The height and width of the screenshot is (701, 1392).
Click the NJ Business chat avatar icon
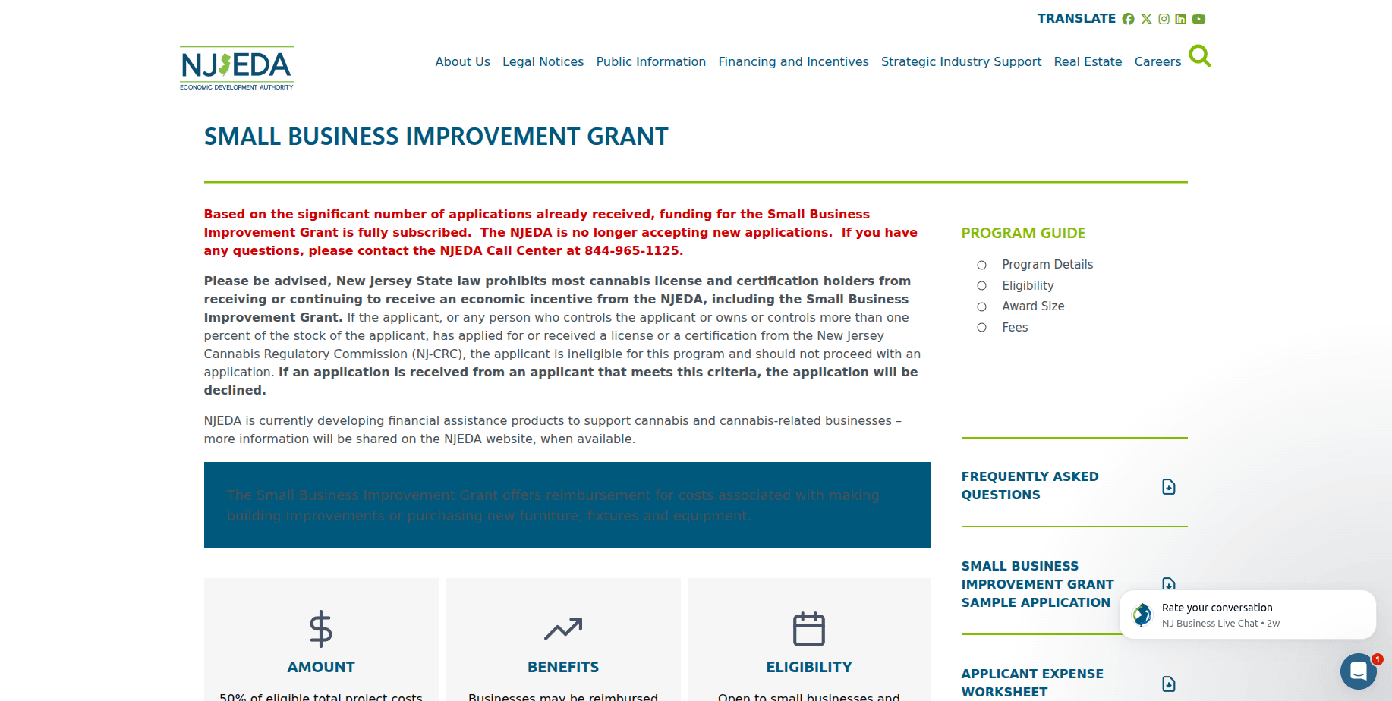1142,615
